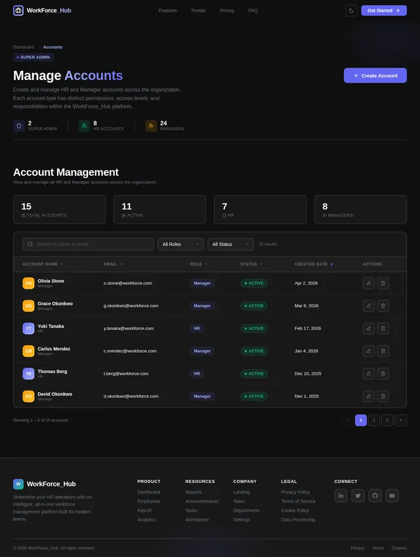Follow the Dashboard breadcrumb link
Screen dimensions: 420x557
(24, 47)
